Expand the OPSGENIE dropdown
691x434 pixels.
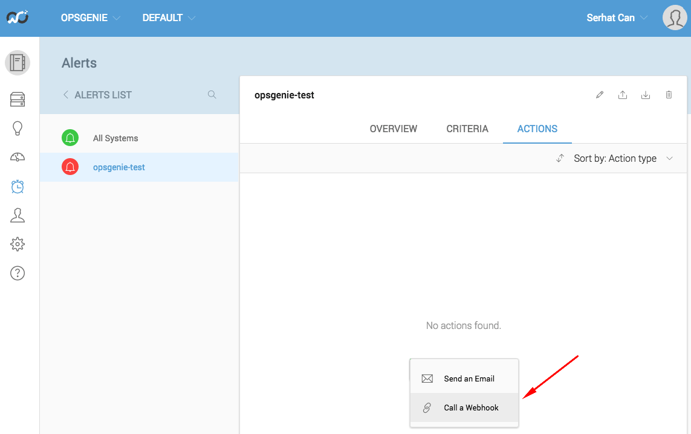(90, 18)
